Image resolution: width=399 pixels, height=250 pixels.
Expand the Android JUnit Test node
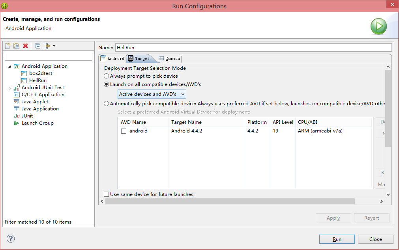9,88
